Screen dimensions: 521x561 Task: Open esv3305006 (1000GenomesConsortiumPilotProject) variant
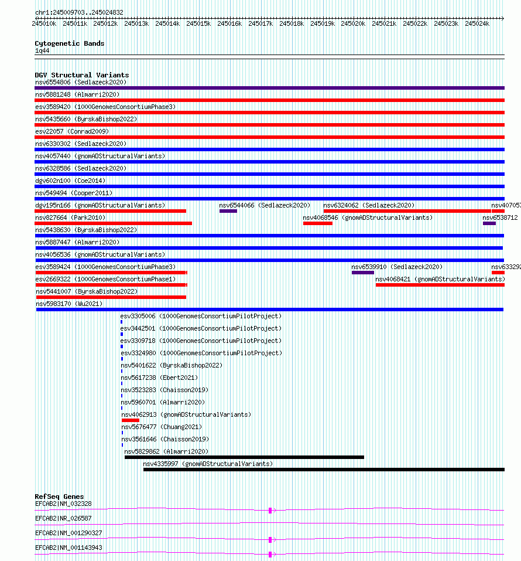point(201,317)
